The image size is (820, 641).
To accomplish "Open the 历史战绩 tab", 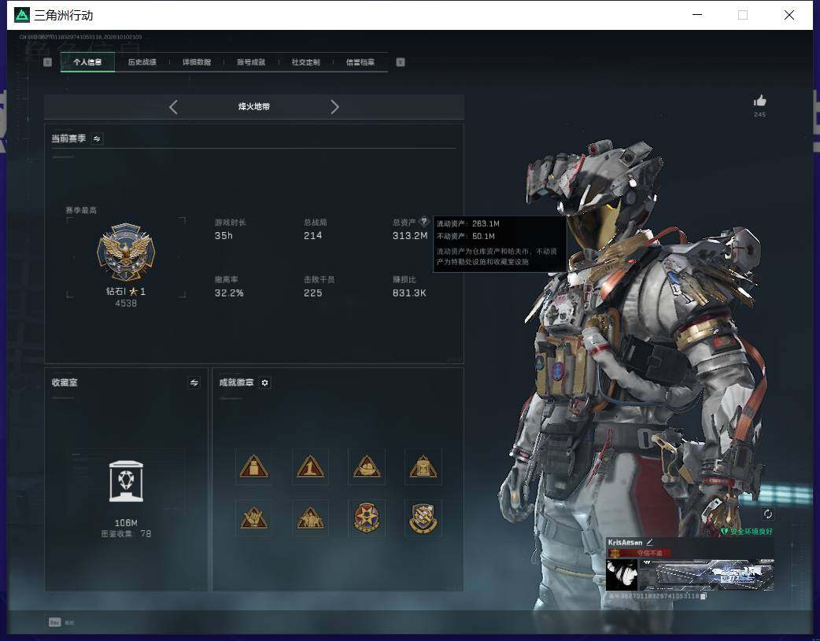I will [x=142, y=62].
